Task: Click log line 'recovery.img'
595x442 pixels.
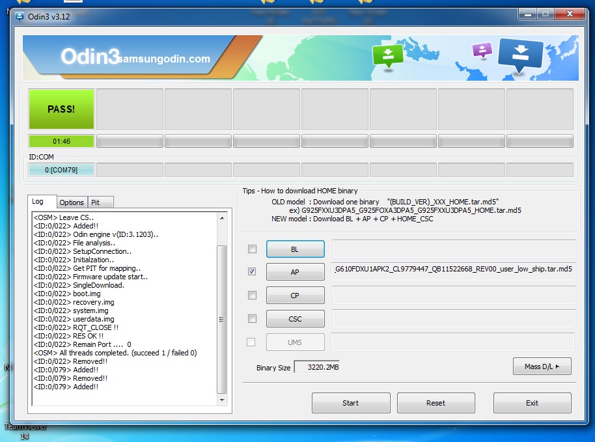Action: (74, 303)
